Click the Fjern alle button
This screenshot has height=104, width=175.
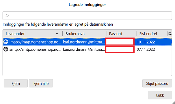tap(41, 83)
